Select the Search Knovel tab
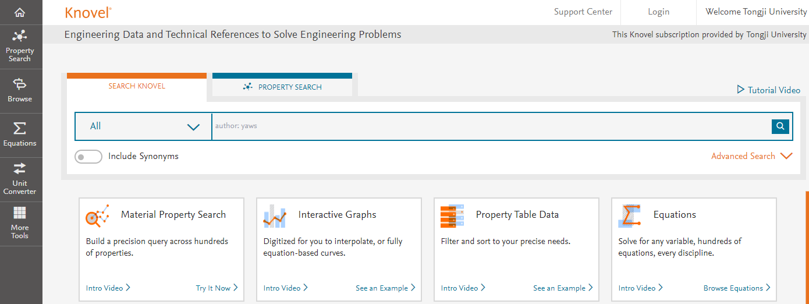 [x=137, y=86]
